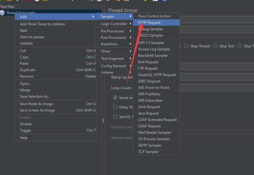The width and height of the screenshot is (254, 175).
Task: Select the Stop Thread radio button
Action: click(x=186, y=46)
